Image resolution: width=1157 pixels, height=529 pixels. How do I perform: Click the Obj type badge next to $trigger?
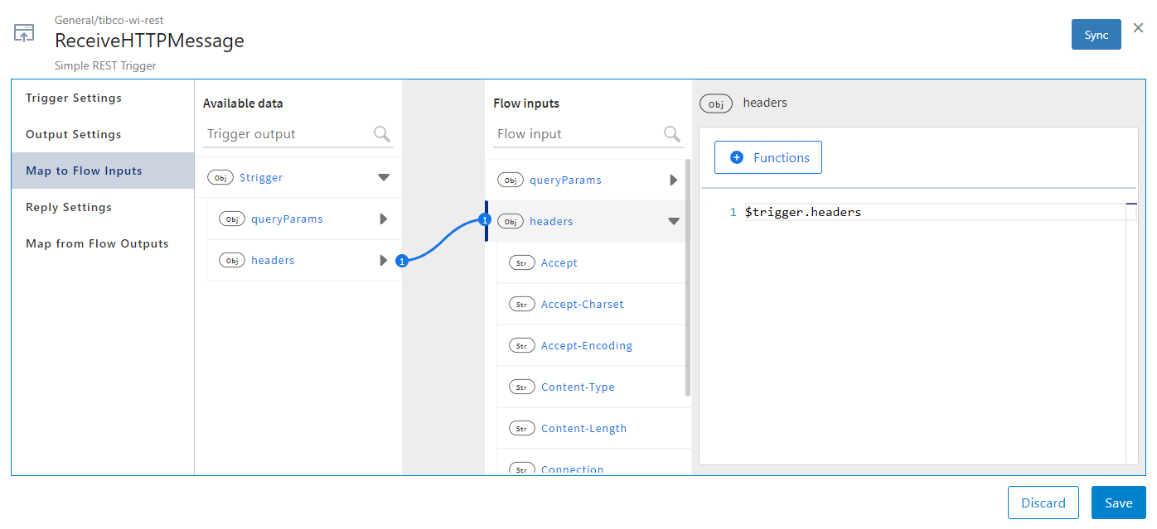220,177
